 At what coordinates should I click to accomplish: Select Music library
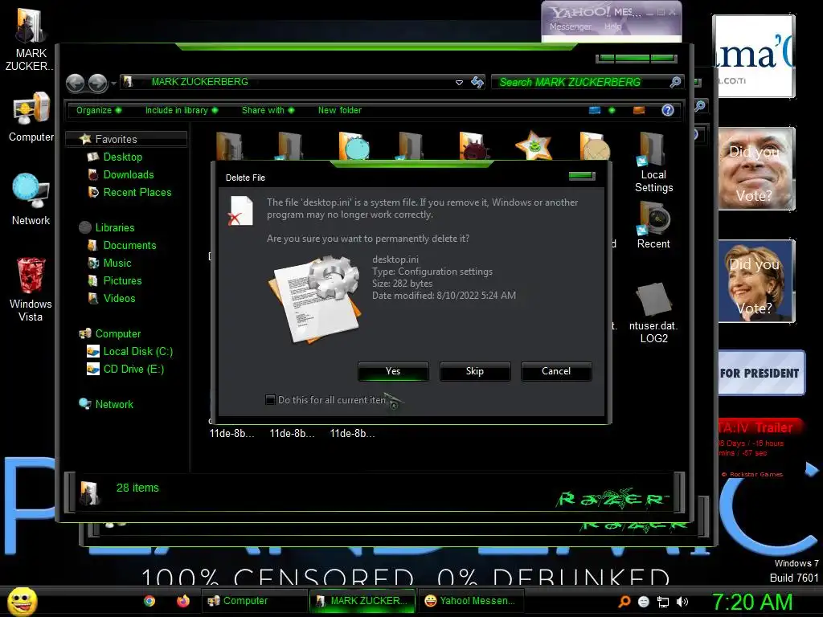tap(117, 263)
